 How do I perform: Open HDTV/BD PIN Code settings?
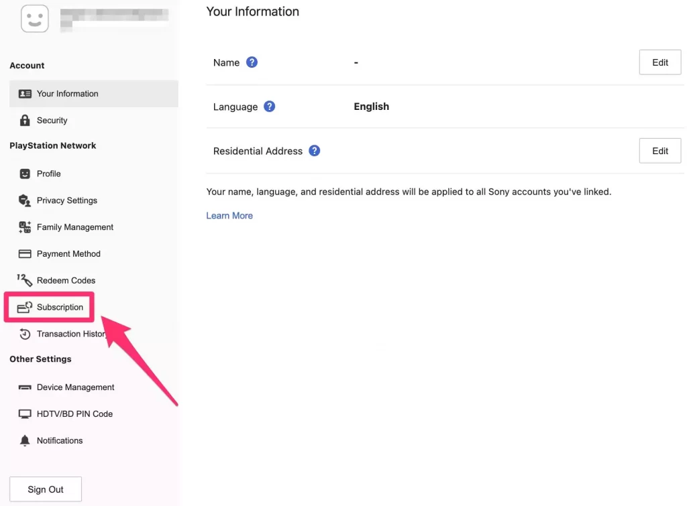point(74,414)
